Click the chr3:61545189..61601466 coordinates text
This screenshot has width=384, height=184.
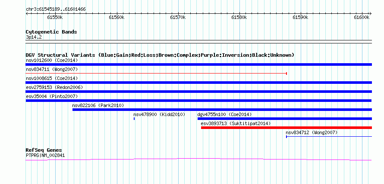(56, 9)
